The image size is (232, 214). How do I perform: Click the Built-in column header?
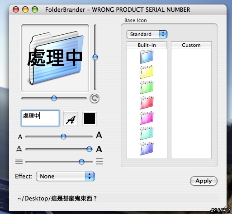[147, 45]
